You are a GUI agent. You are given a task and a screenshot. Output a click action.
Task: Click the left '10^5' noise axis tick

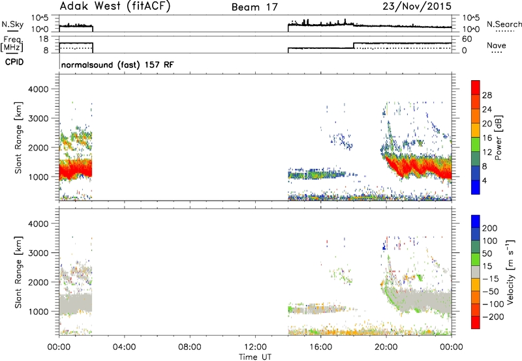pos(40,18)
